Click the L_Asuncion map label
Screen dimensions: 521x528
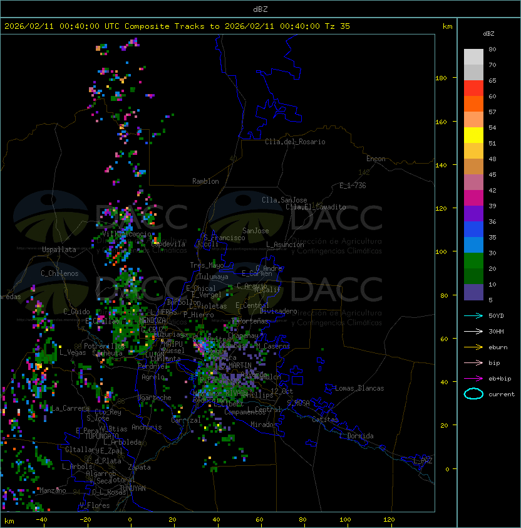[285, 245]
